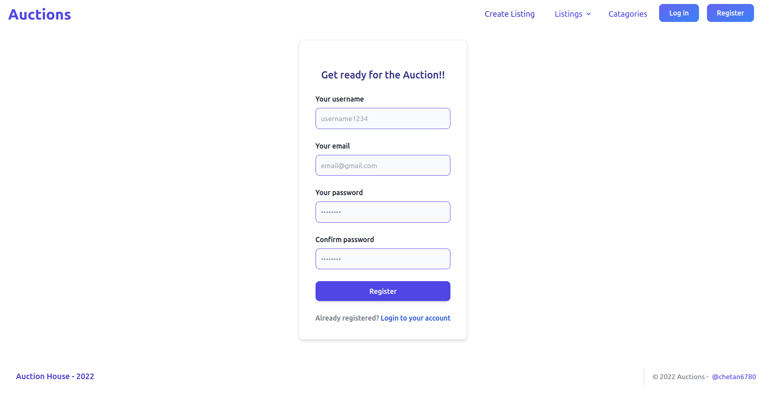Select the Your password input box
The width and height of the screenshot is (766, 403).
383,212
